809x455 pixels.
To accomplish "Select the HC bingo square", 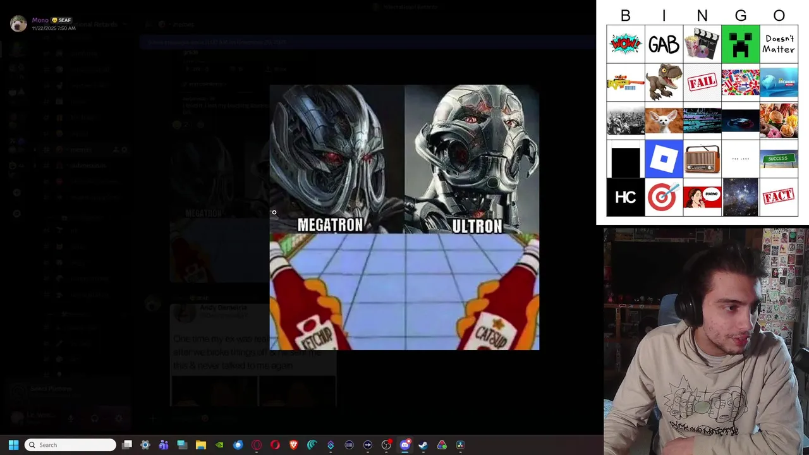I will click(625, 197).
